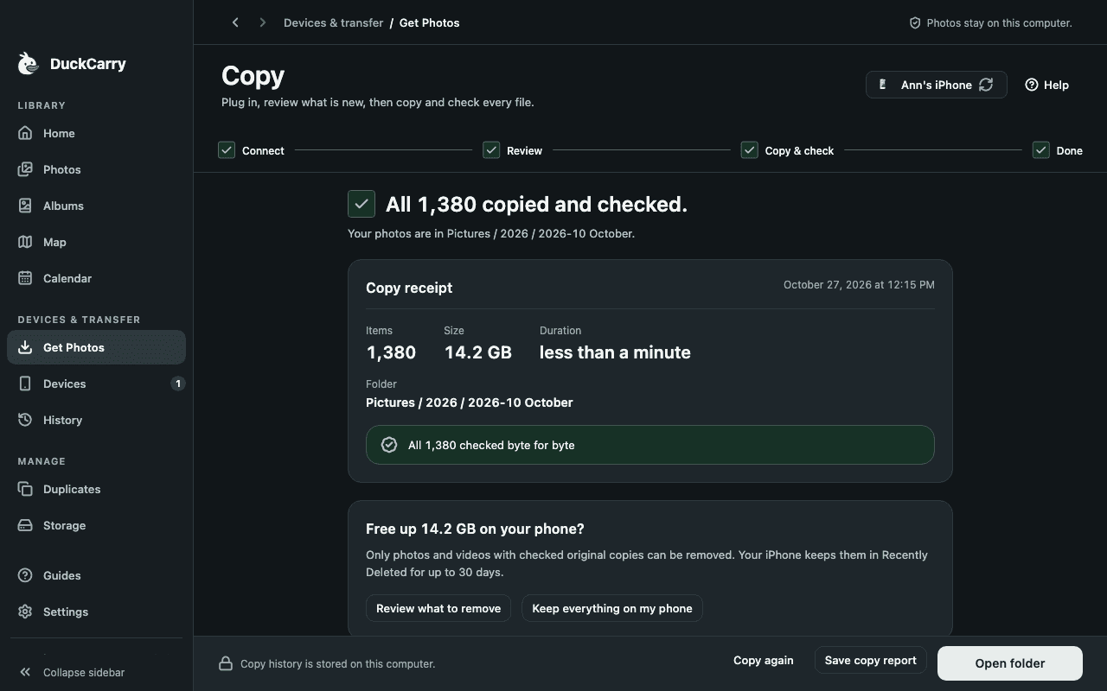Go forward with the right chevron
Image resolution: width=1107 pixels, height=691 pixels.
[x=263, y=22]
